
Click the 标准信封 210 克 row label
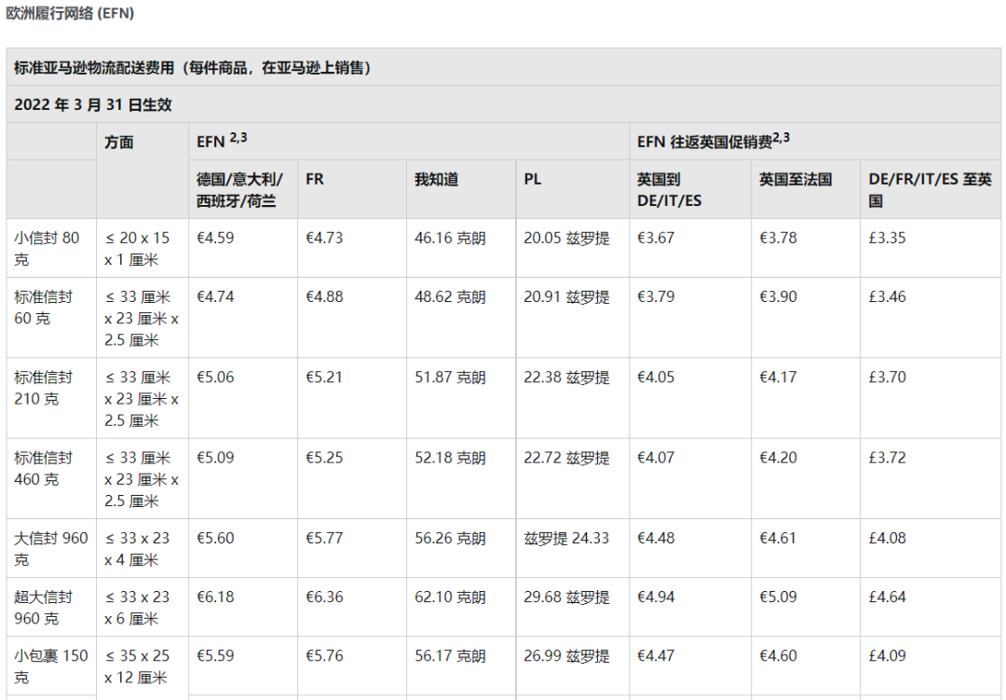point(43,388)
